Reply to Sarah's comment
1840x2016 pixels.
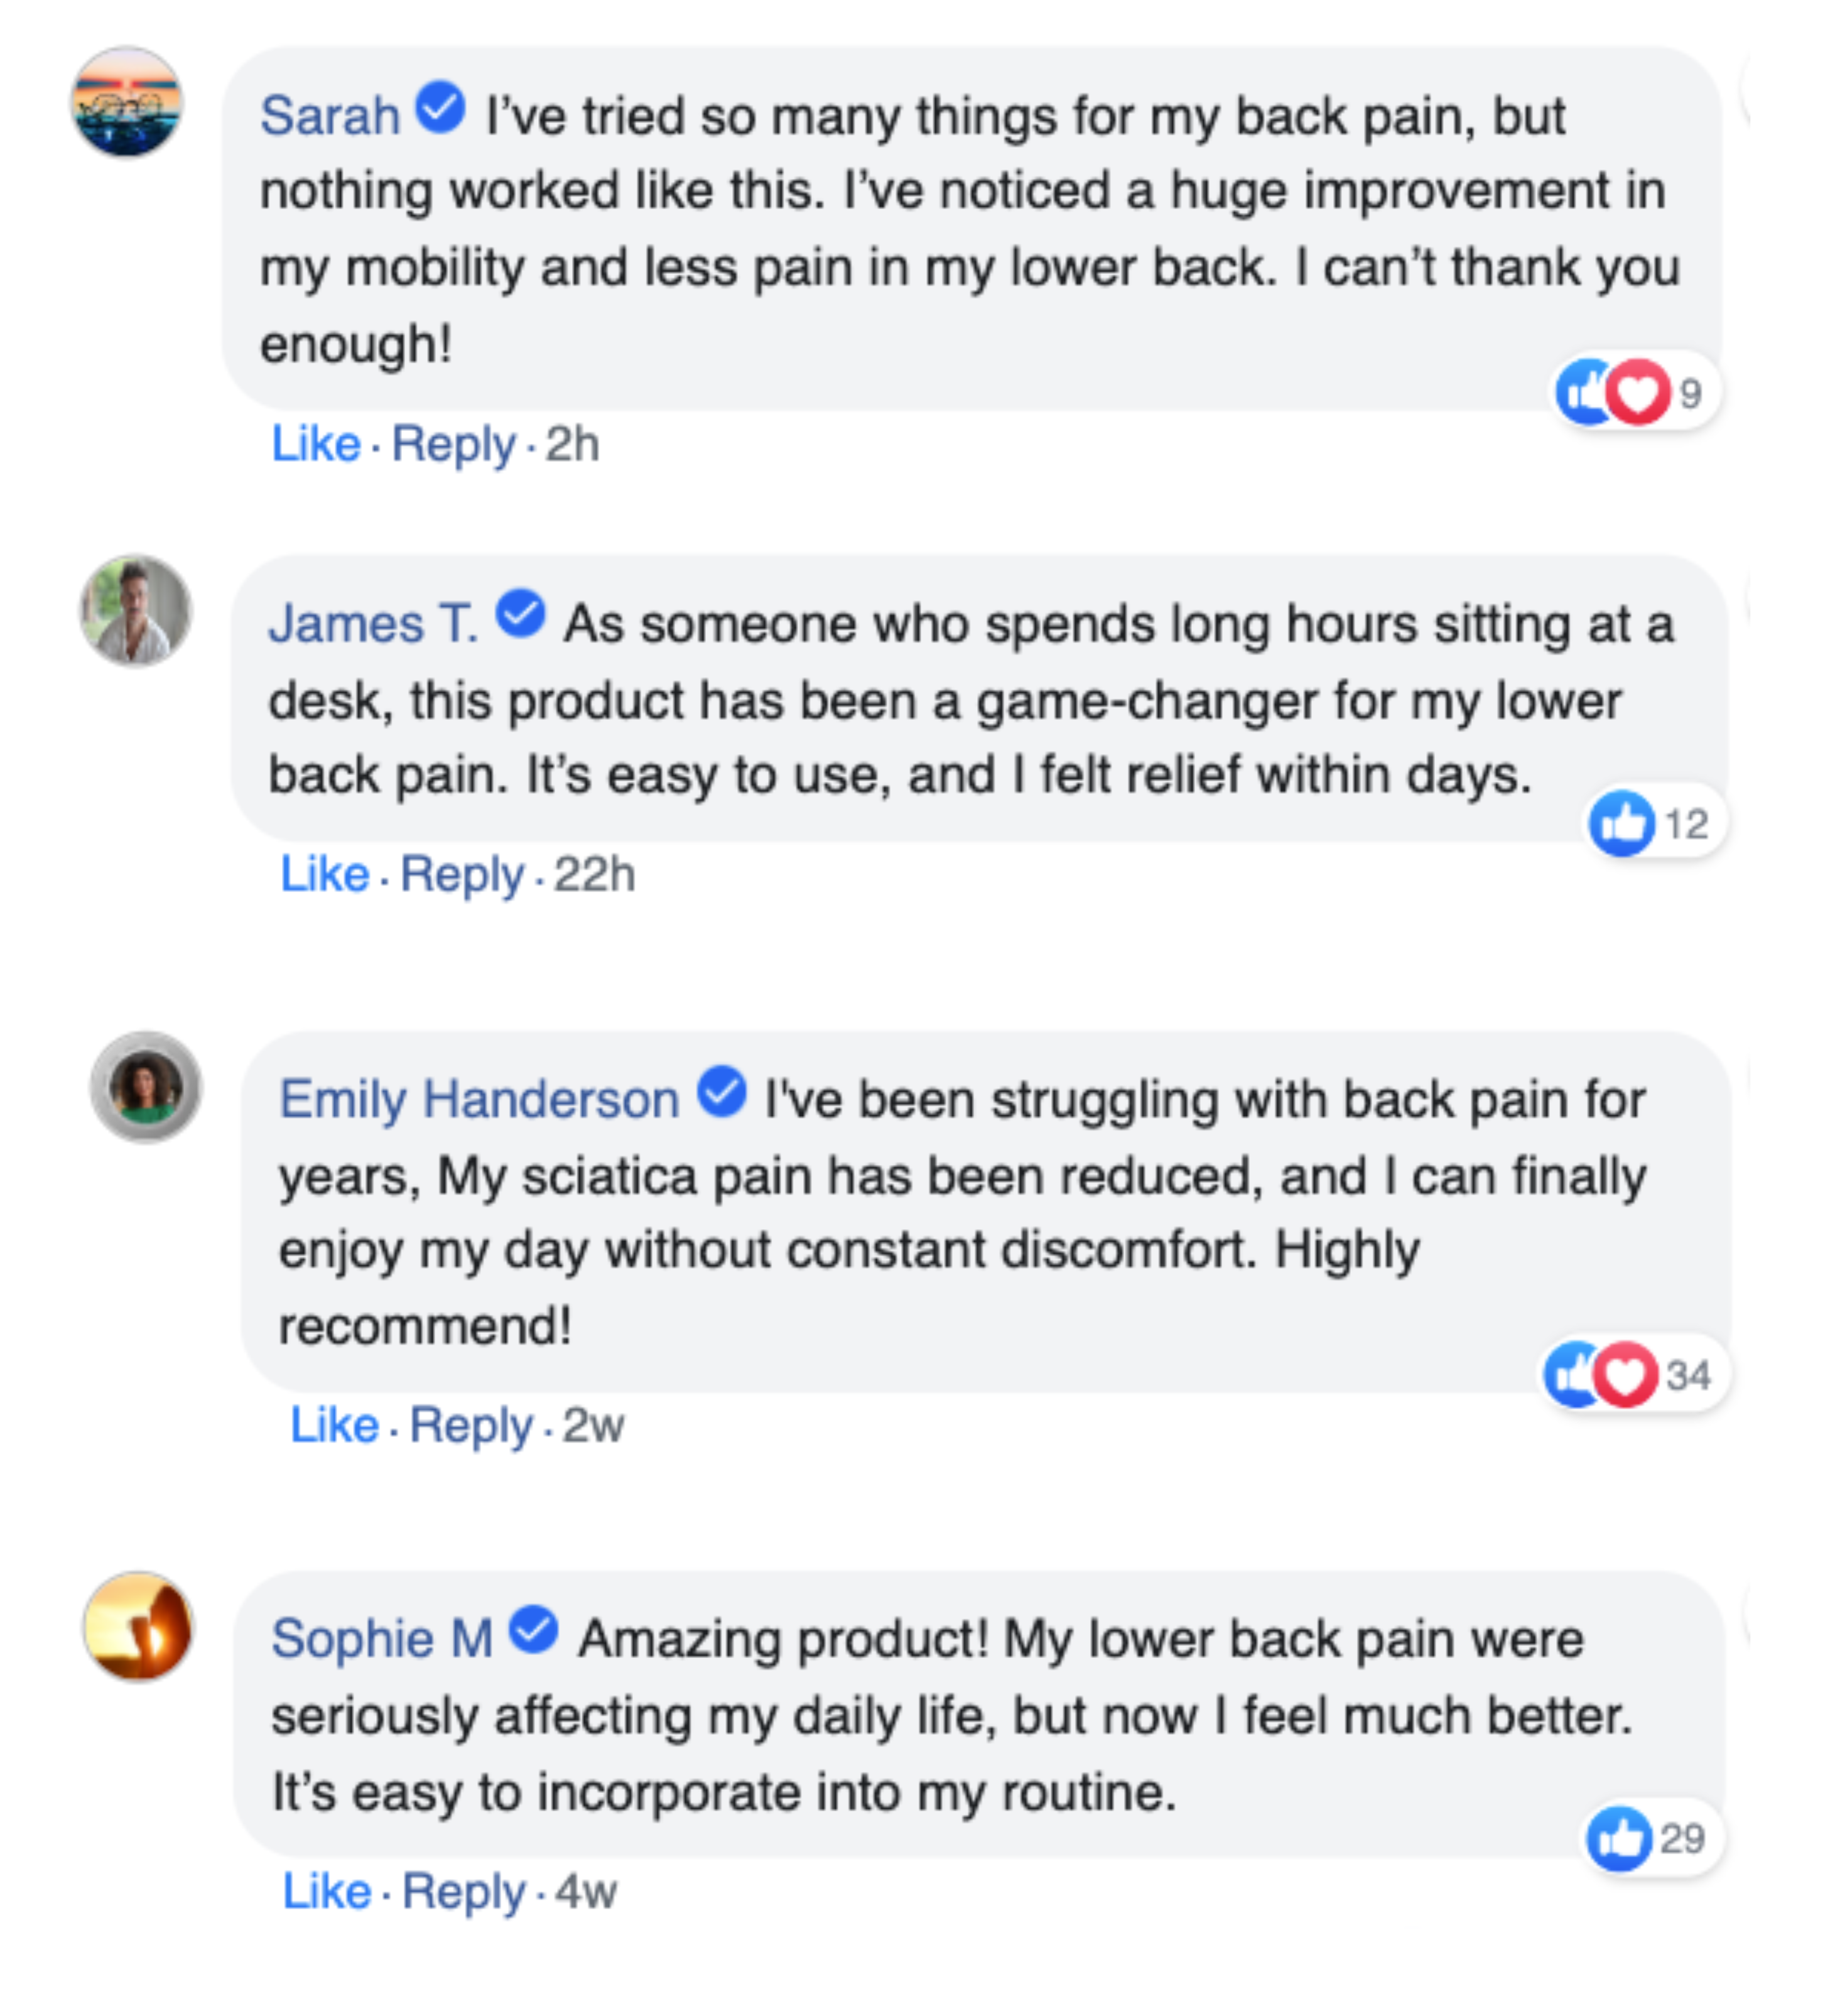coord(453,444)
